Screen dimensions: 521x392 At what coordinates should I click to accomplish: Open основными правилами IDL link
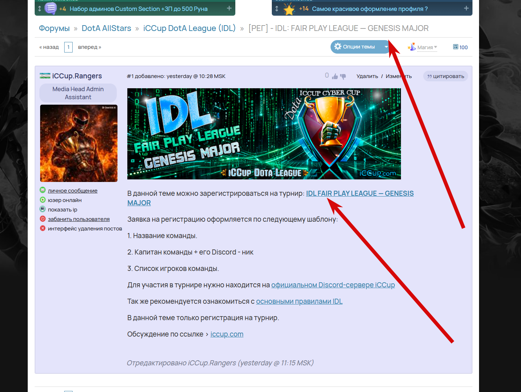(x=299, y=301)
